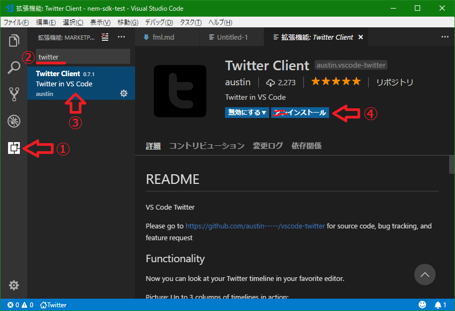Click the errors and warnings status indicator

(20, 305)
